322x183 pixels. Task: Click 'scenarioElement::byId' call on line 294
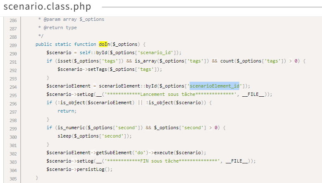(x=127, y=86)
